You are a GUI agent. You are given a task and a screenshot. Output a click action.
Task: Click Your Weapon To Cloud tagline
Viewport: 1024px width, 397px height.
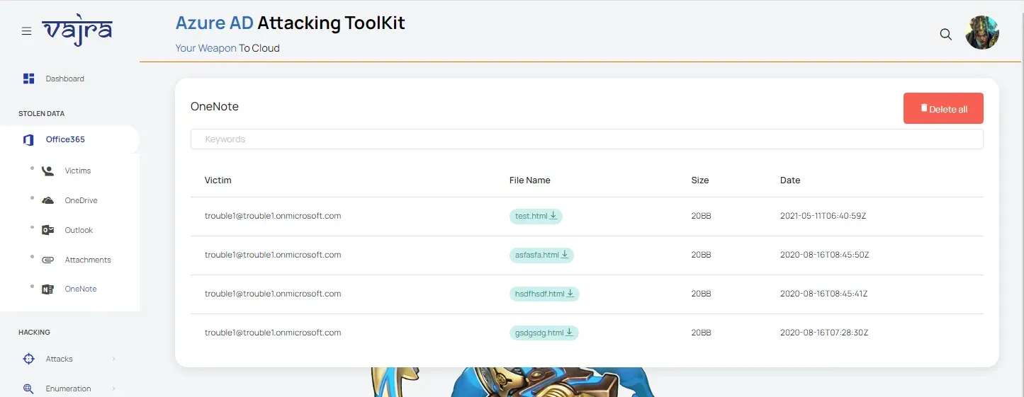coord(227,48)
